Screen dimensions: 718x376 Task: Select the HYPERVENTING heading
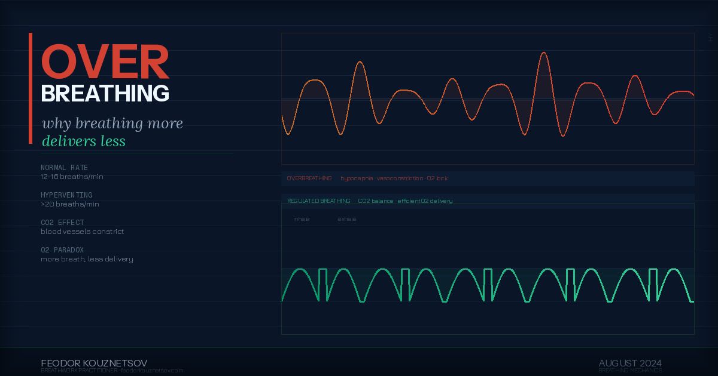[x=66, y=195]
